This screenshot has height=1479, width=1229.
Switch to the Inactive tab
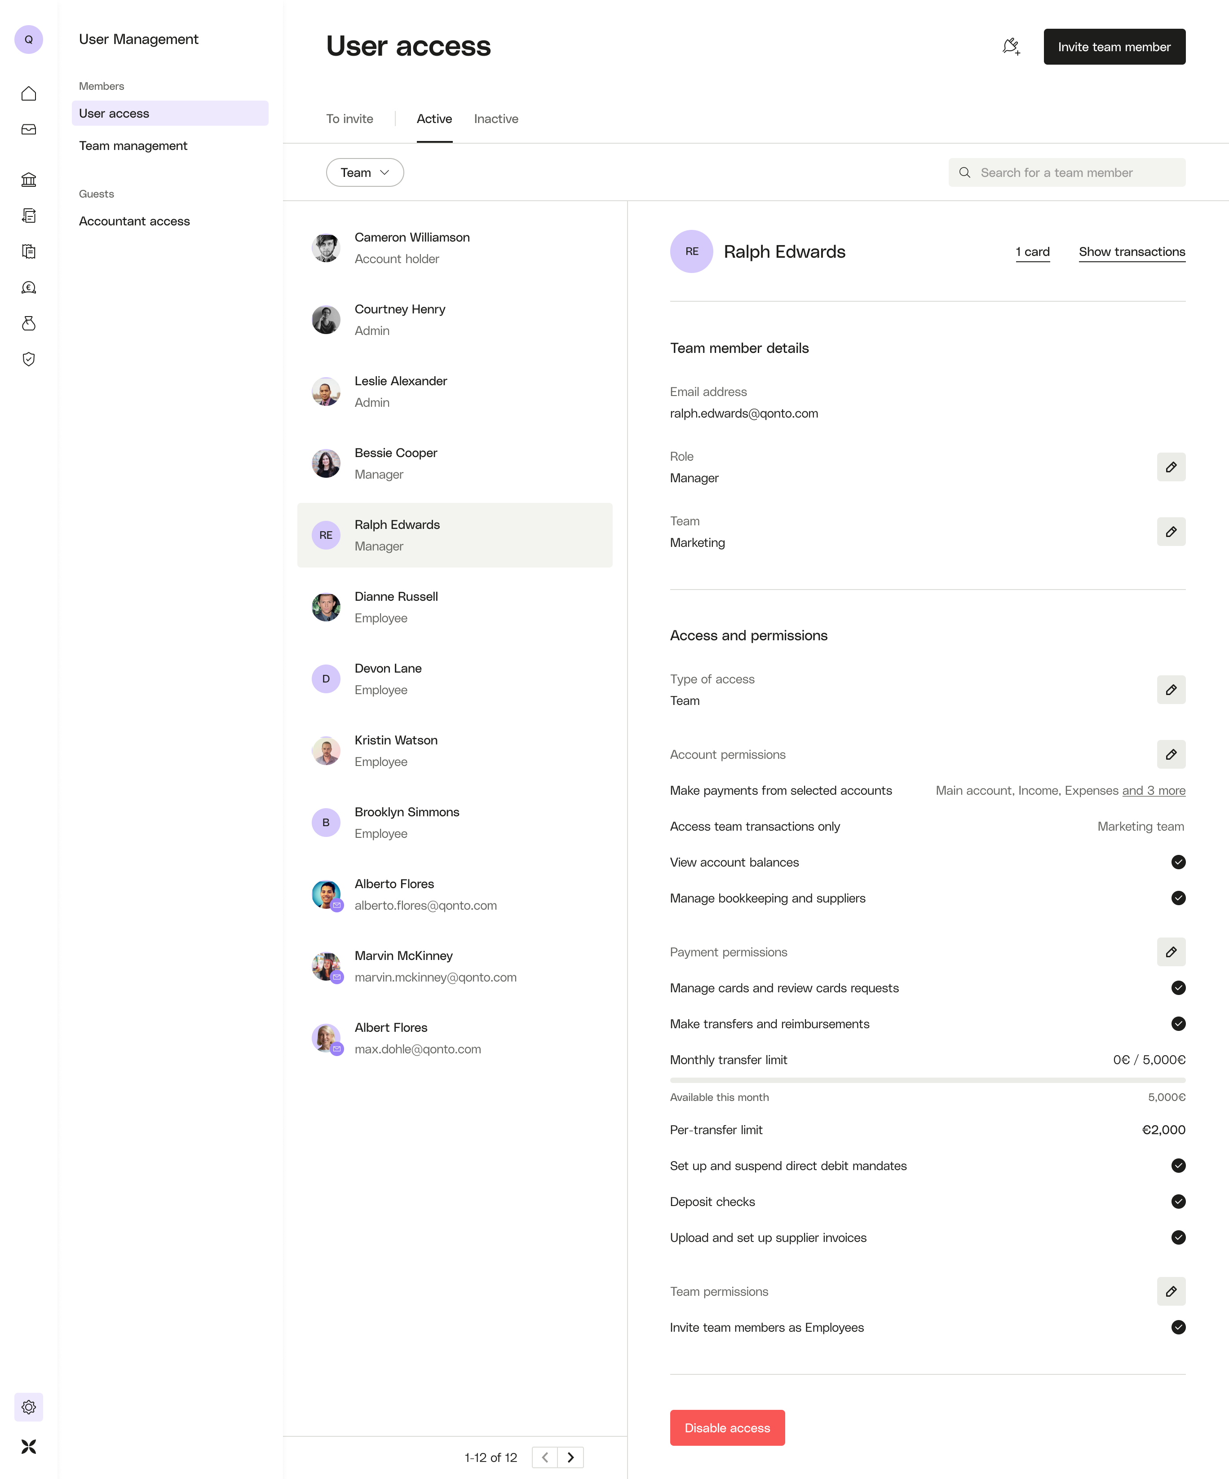[x=496, y=119]
